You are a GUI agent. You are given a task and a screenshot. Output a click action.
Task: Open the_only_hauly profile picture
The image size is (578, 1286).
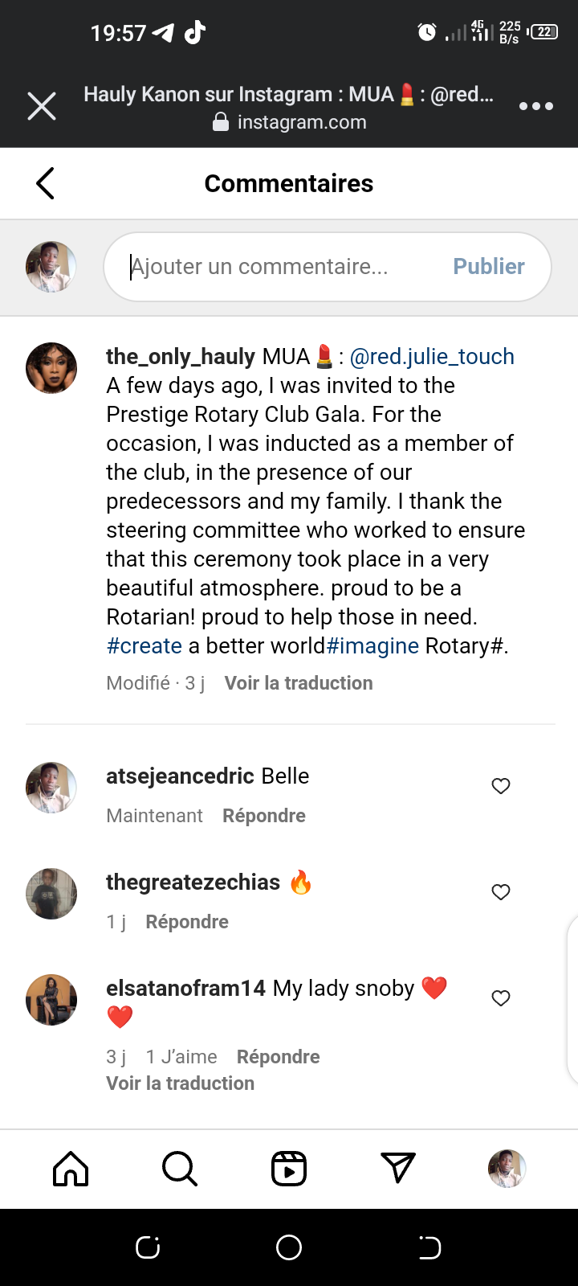tap(51, 368)
